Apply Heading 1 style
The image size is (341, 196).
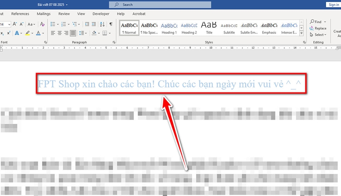tap(169, 28)
